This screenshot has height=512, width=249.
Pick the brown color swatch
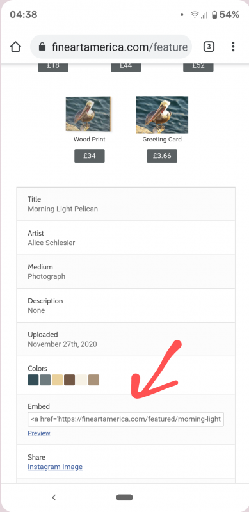click(x=70, y=380)
